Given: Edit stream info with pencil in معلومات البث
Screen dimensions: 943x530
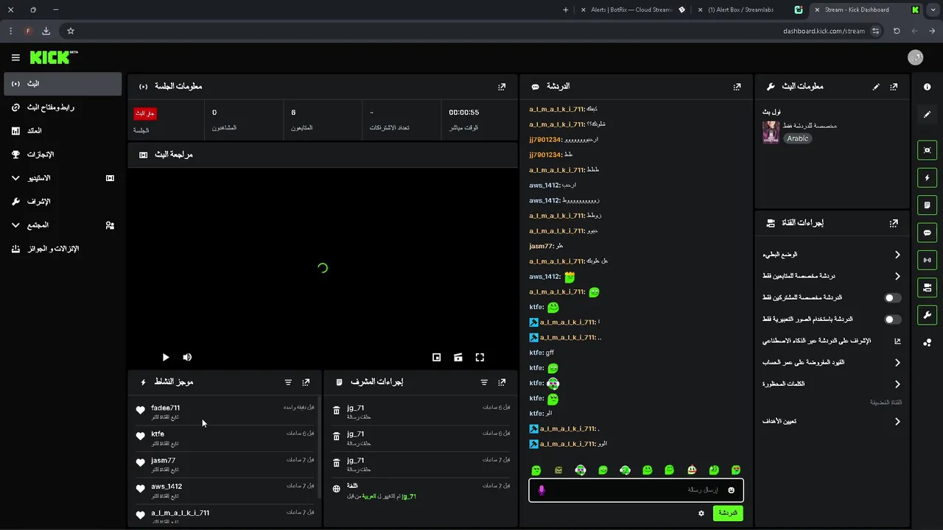Looking at the screenshot, I should tap(876, 86).
